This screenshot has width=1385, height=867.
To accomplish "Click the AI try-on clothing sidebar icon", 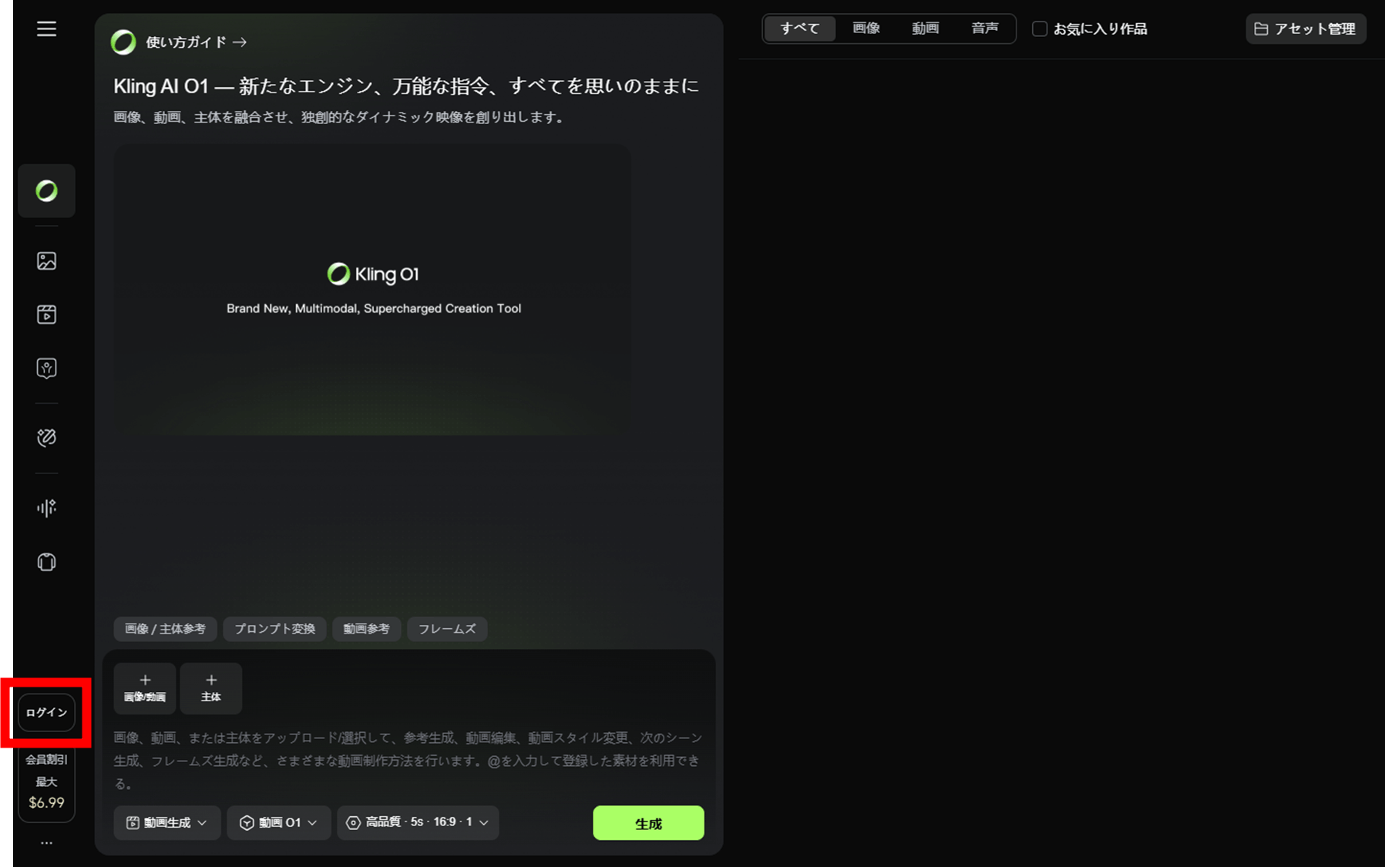I will pyautogui.click(x=46, y=562).
